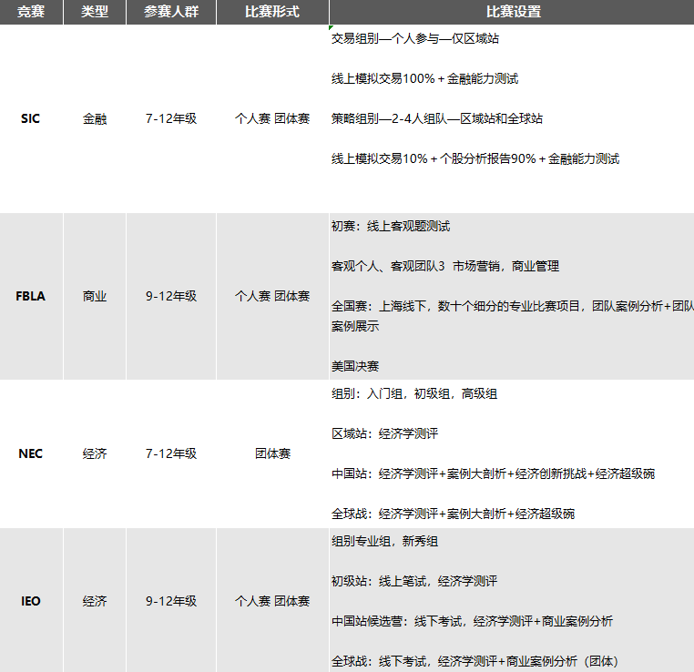Select the FBLA competition cell
Viewport: 694px width, 672px height.
(x=31, y=296)
